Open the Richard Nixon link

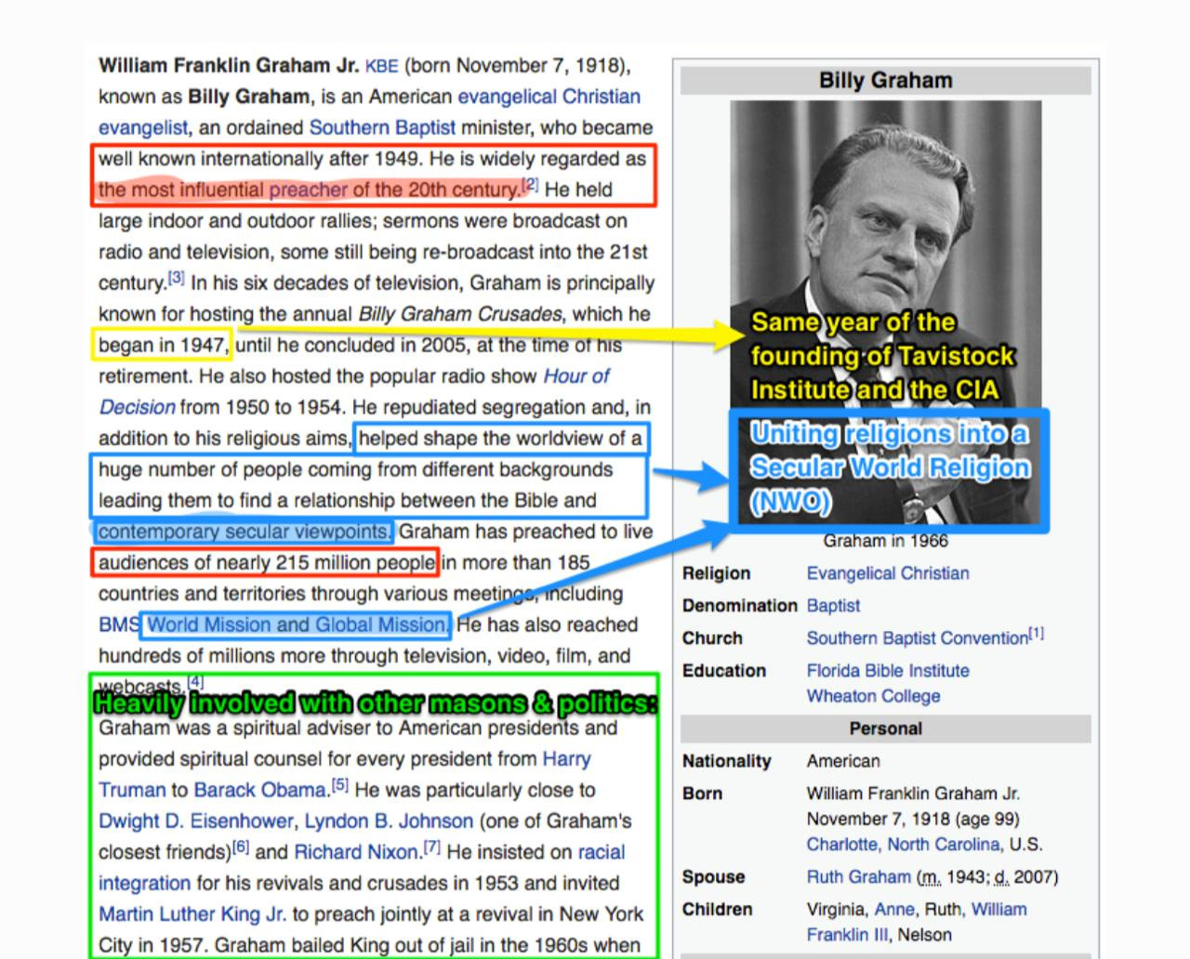[x=356, y=852]
